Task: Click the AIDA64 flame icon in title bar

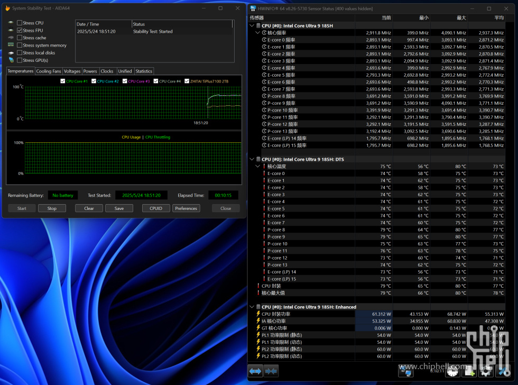Action: tap(7, 8)
